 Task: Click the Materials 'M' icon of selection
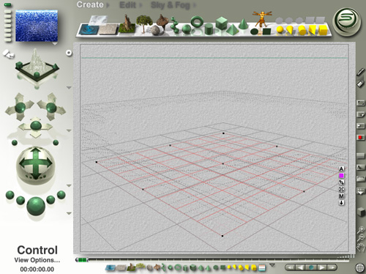tap(341, 196)
